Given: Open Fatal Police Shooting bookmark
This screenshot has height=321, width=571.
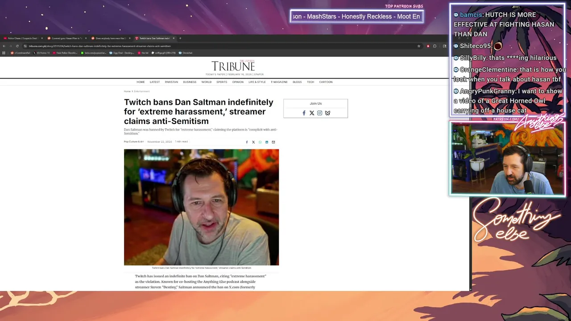Looking at the screenshot, I should click(65, 53).
